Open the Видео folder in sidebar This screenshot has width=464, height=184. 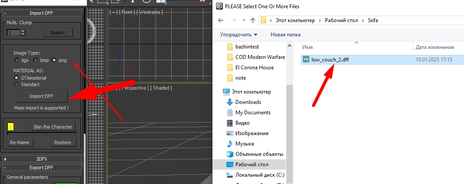pyautogui.click(x=242, y=123)
